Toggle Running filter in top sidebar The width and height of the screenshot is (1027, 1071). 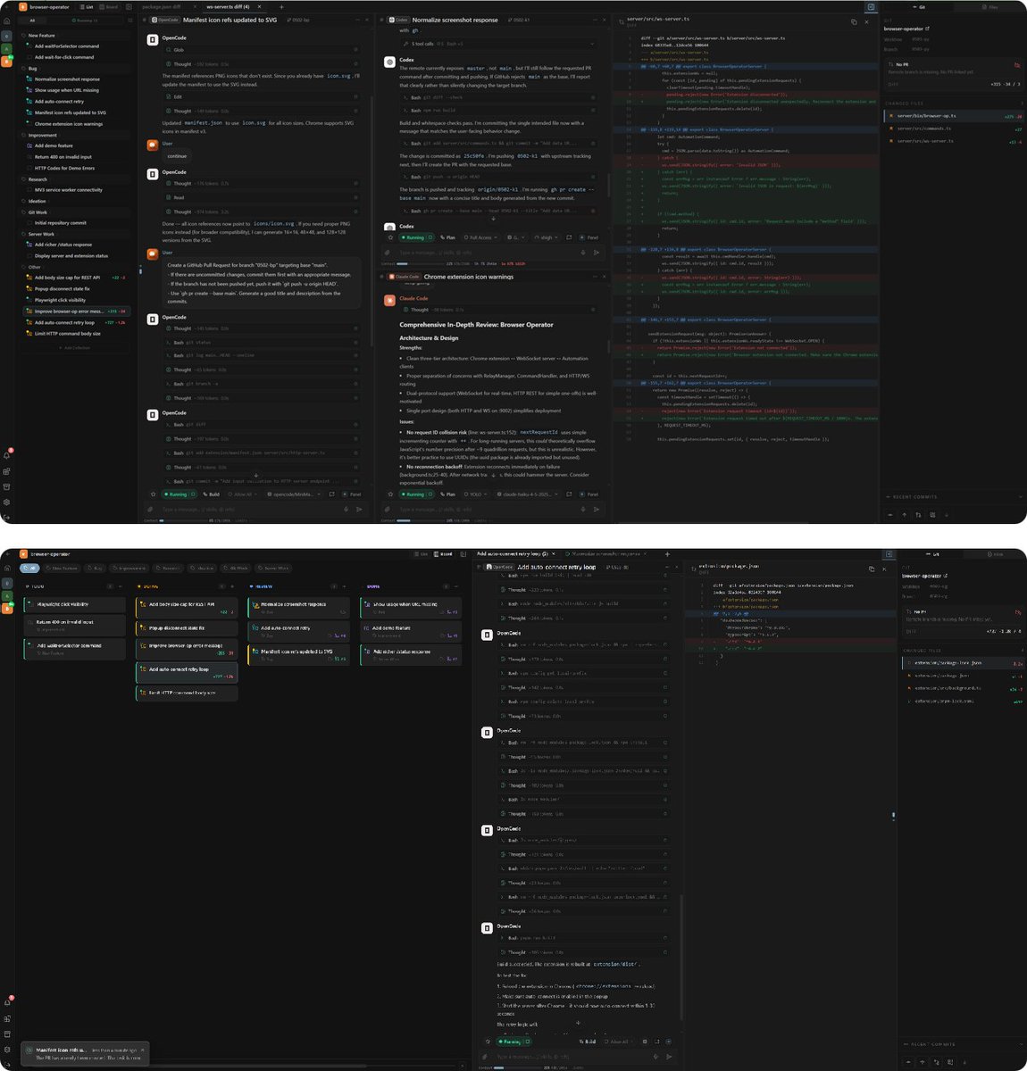(84, 20)
